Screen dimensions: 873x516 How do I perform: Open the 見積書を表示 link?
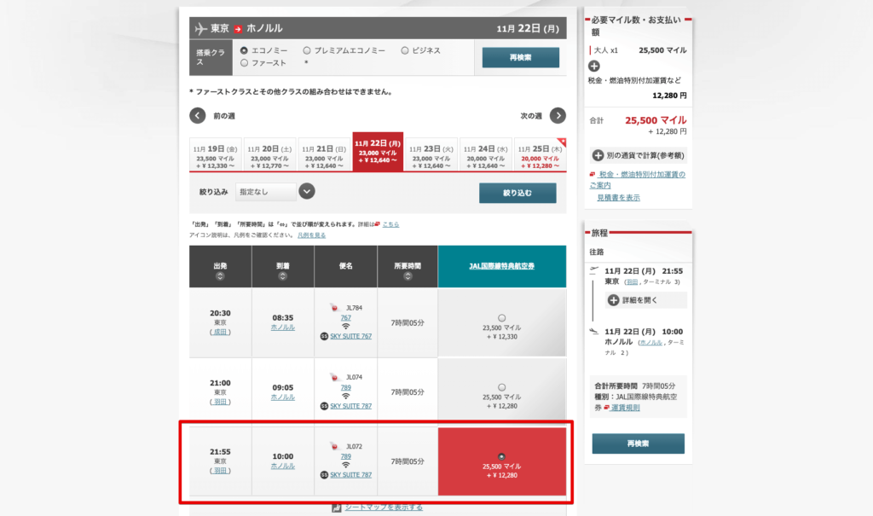coord(618,198)
